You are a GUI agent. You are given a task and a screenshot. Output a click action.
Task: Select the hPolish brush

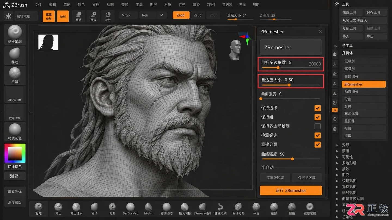click(x=149, y=209)
